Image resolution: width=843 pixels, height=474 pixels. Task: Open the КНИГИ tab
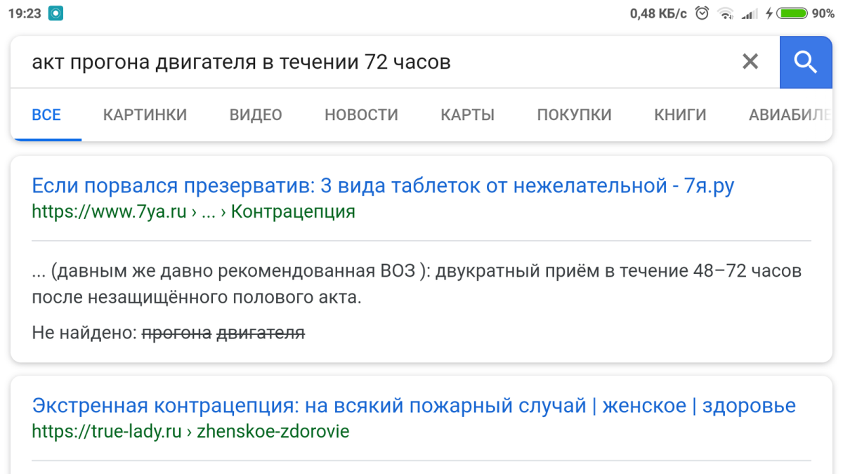point(680,114)
